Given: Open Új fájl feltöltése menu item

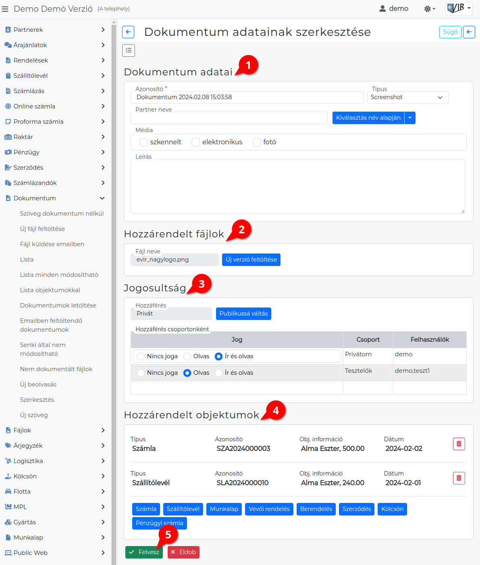Looking at the screenshot, I should 42,229.
